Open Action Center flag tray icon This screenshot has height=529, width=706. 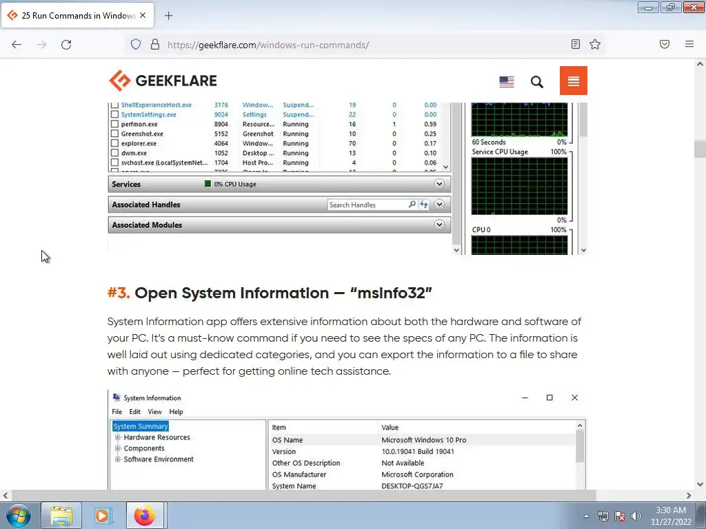pos(620,516)
